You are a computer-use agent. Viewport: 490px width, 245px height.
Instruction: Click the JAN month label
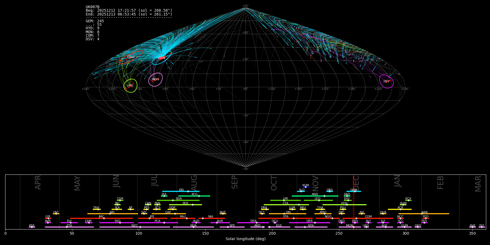point(397,181)
